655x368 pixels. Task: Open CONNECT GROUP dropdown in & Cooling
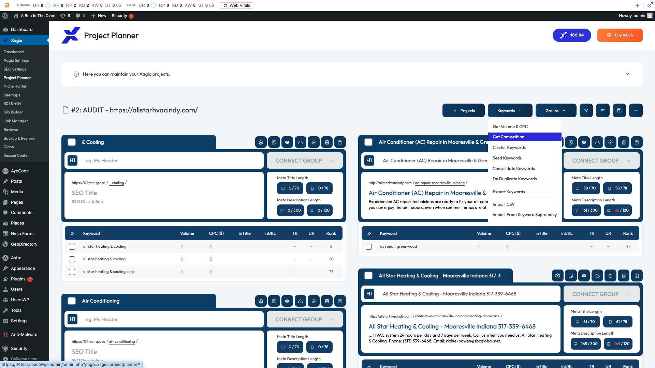(305, 160)
